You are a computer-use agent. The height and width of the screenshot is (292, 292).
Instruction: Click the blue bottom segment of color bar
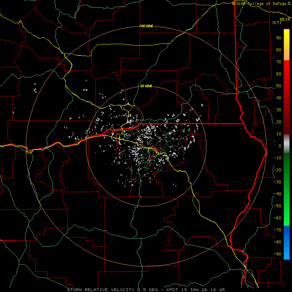[286, 243]
